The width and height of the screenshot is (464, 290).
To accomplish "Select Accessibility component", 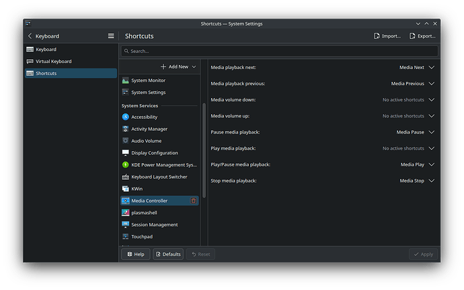I will click(x=159, y=117).
